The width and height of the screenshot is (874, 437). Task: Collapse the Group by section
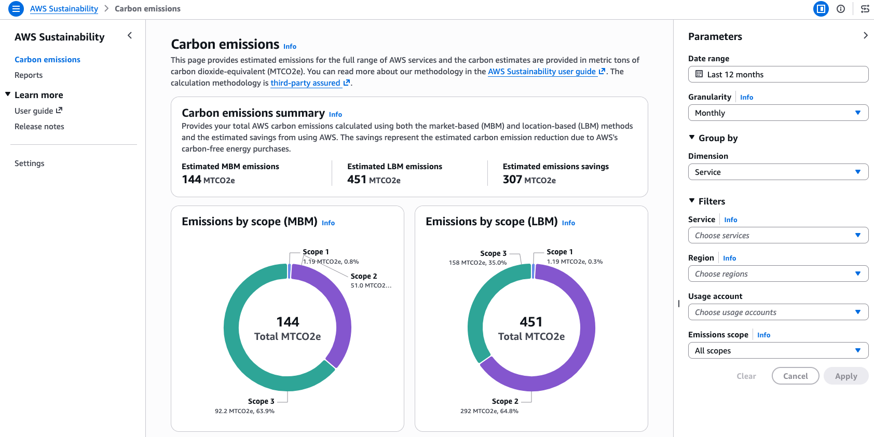pyautogui.click(x=692, y=138)
